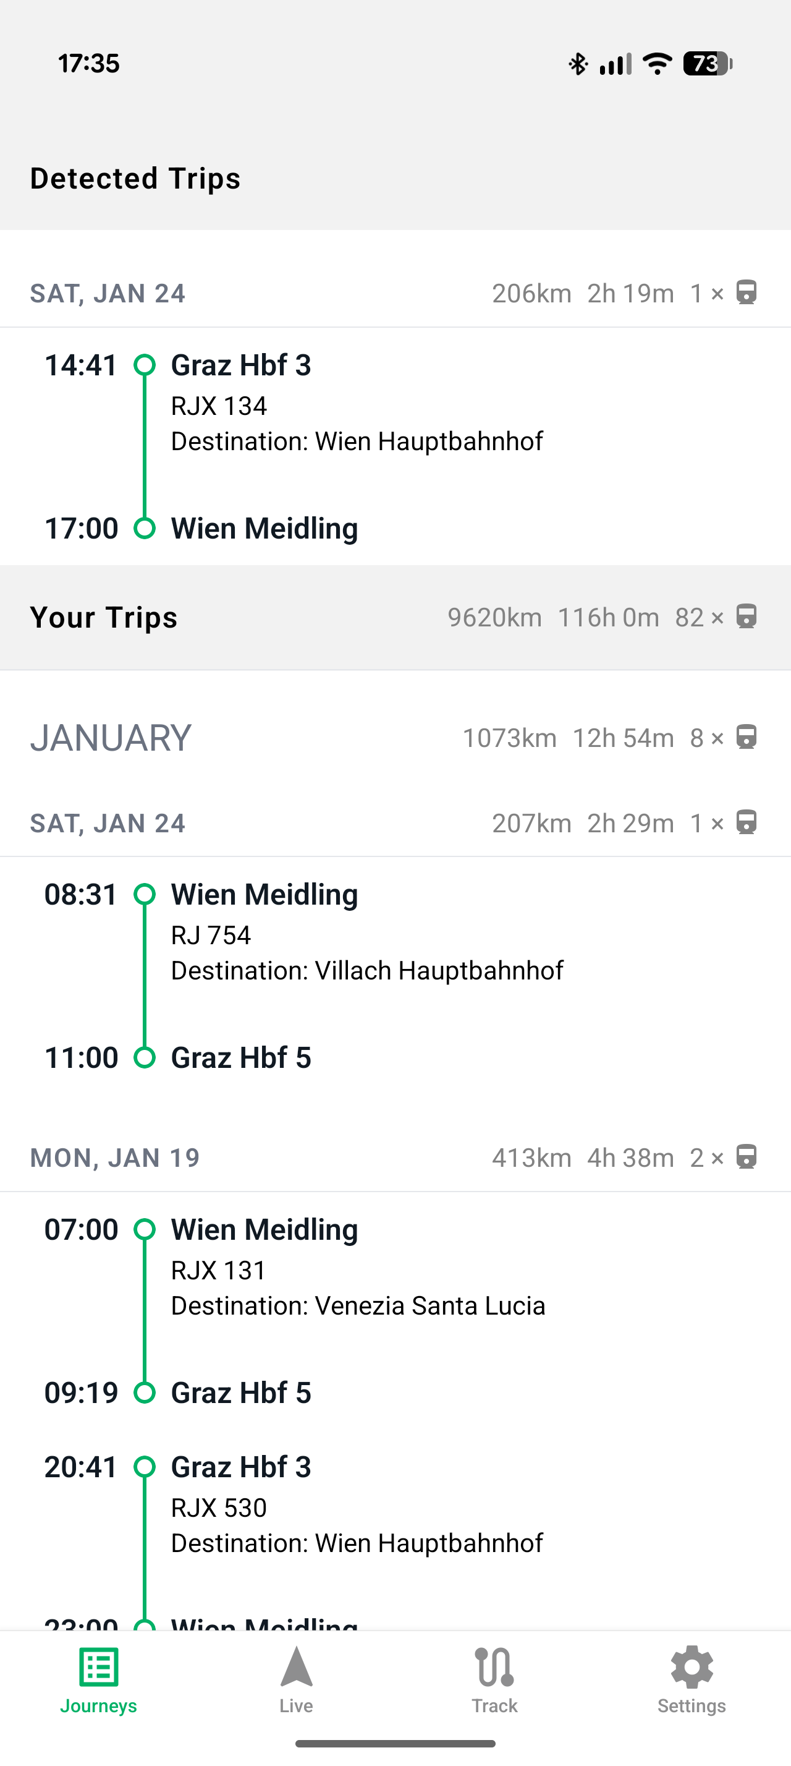Select the RJX 131 trip to Venezia Santa Lucia
Viewport: 791px width, 1766px height.
[x=357, y=1288]
